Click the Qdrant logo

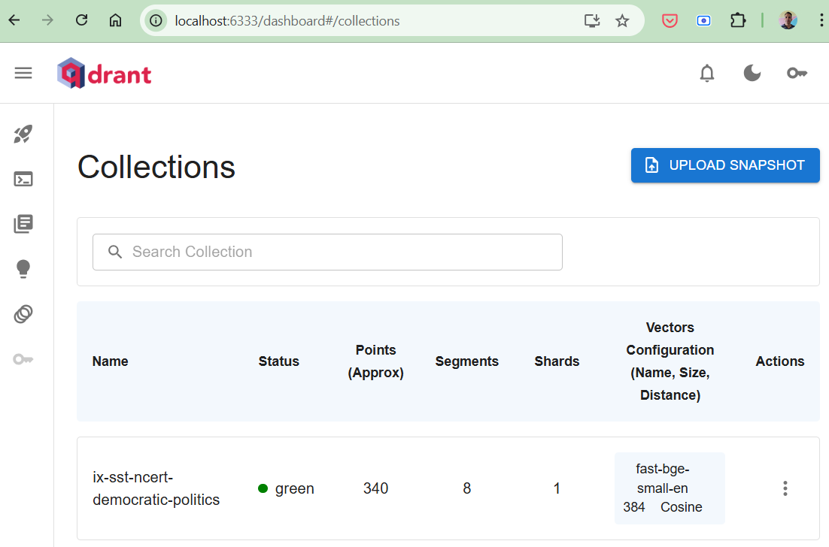[104, 72]
